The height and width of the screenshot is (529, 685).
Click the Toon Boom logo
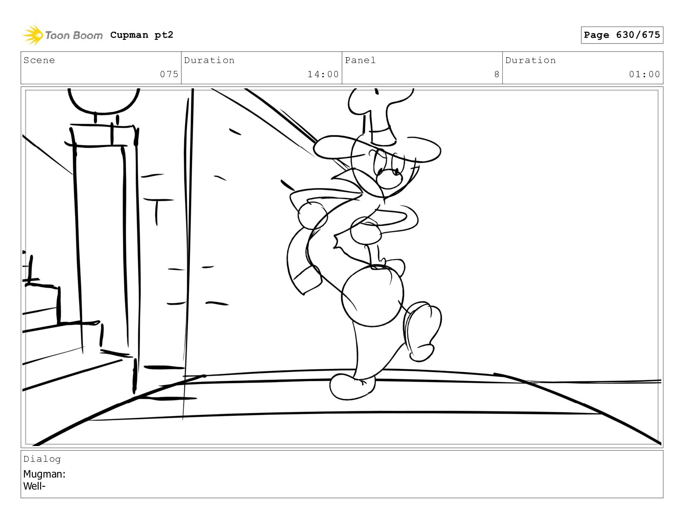click(x=62, y=35)
